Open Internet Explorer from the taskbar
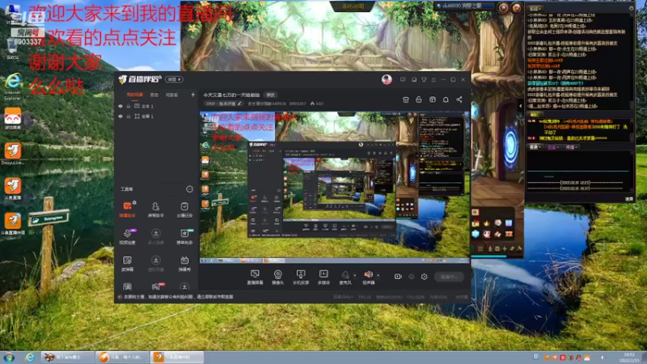 pos(30,358)
